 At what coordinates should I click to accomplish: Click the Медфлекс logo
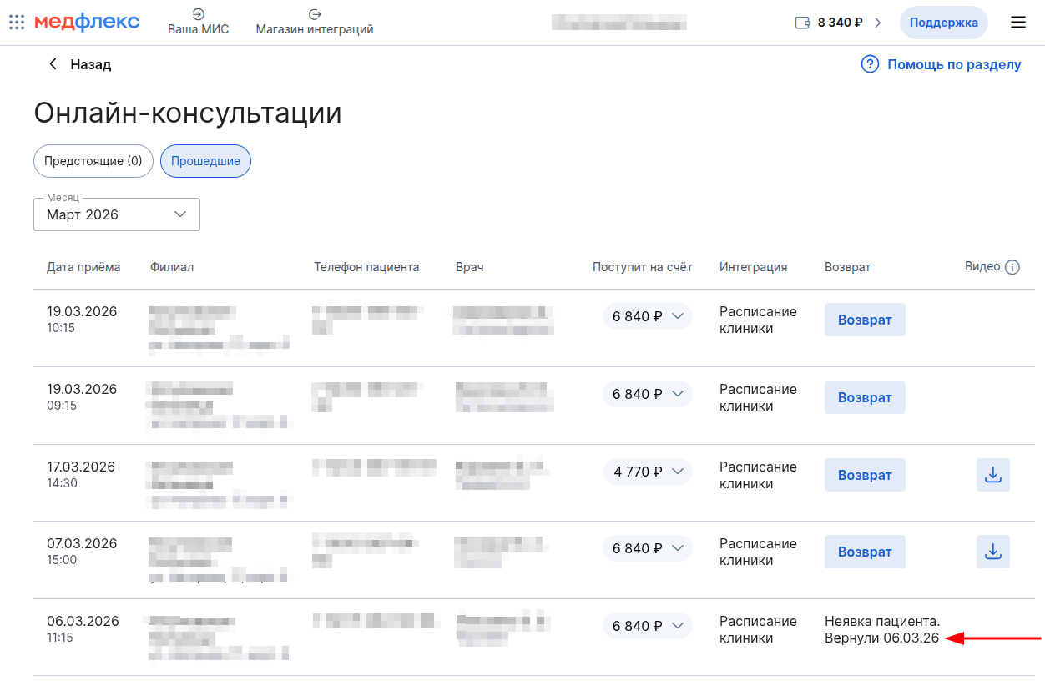[x=87, y=23]
